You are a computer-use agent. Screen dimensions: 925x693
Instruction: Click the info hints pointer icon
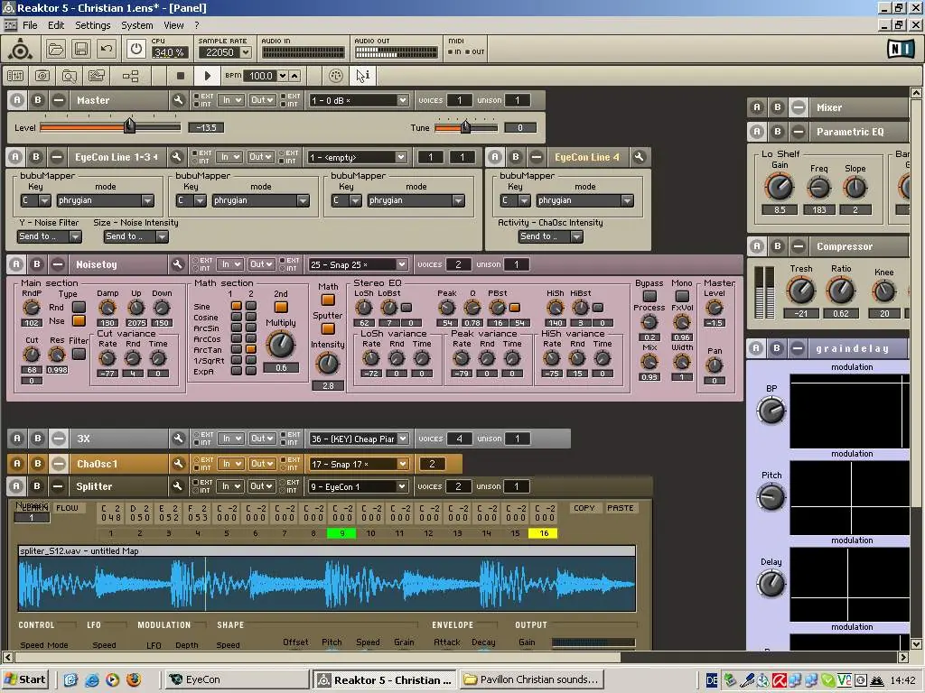362,76
